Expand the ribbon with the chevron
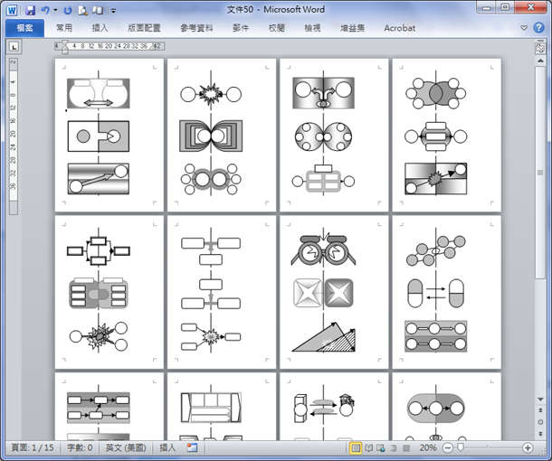Screen dimensions: 552x461 point(524,28)
